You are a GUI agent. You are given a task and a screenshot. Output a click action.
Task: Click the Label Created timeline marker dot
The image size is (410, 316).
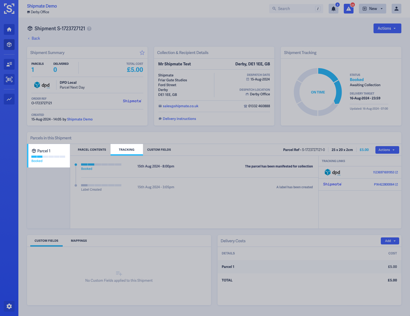pos(76,185)
